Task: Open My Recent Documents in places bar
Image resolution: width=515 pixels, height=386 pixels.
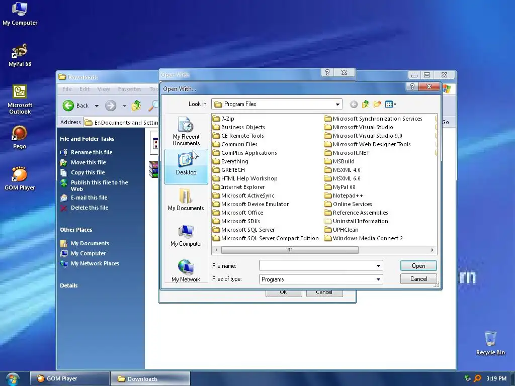Action: [x=186, y=131]
